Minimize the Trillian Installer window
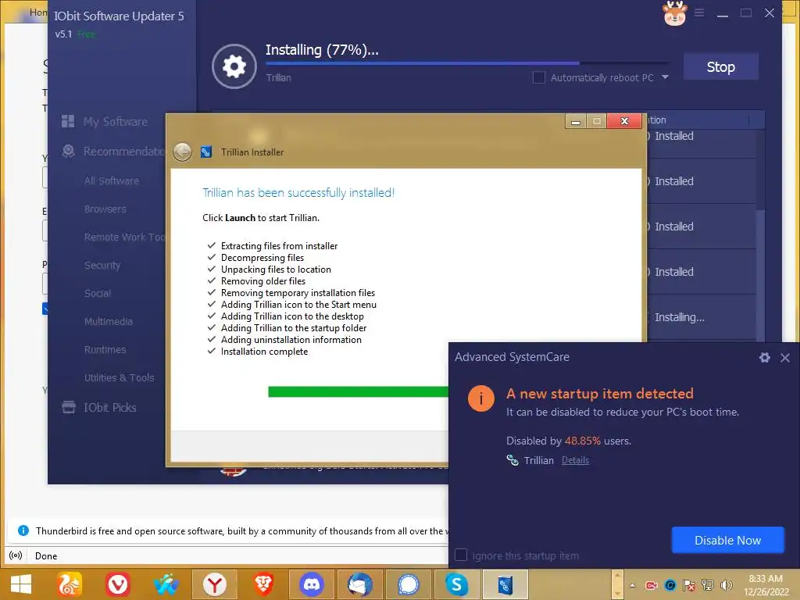800x600 pixels. click(576, 121)
